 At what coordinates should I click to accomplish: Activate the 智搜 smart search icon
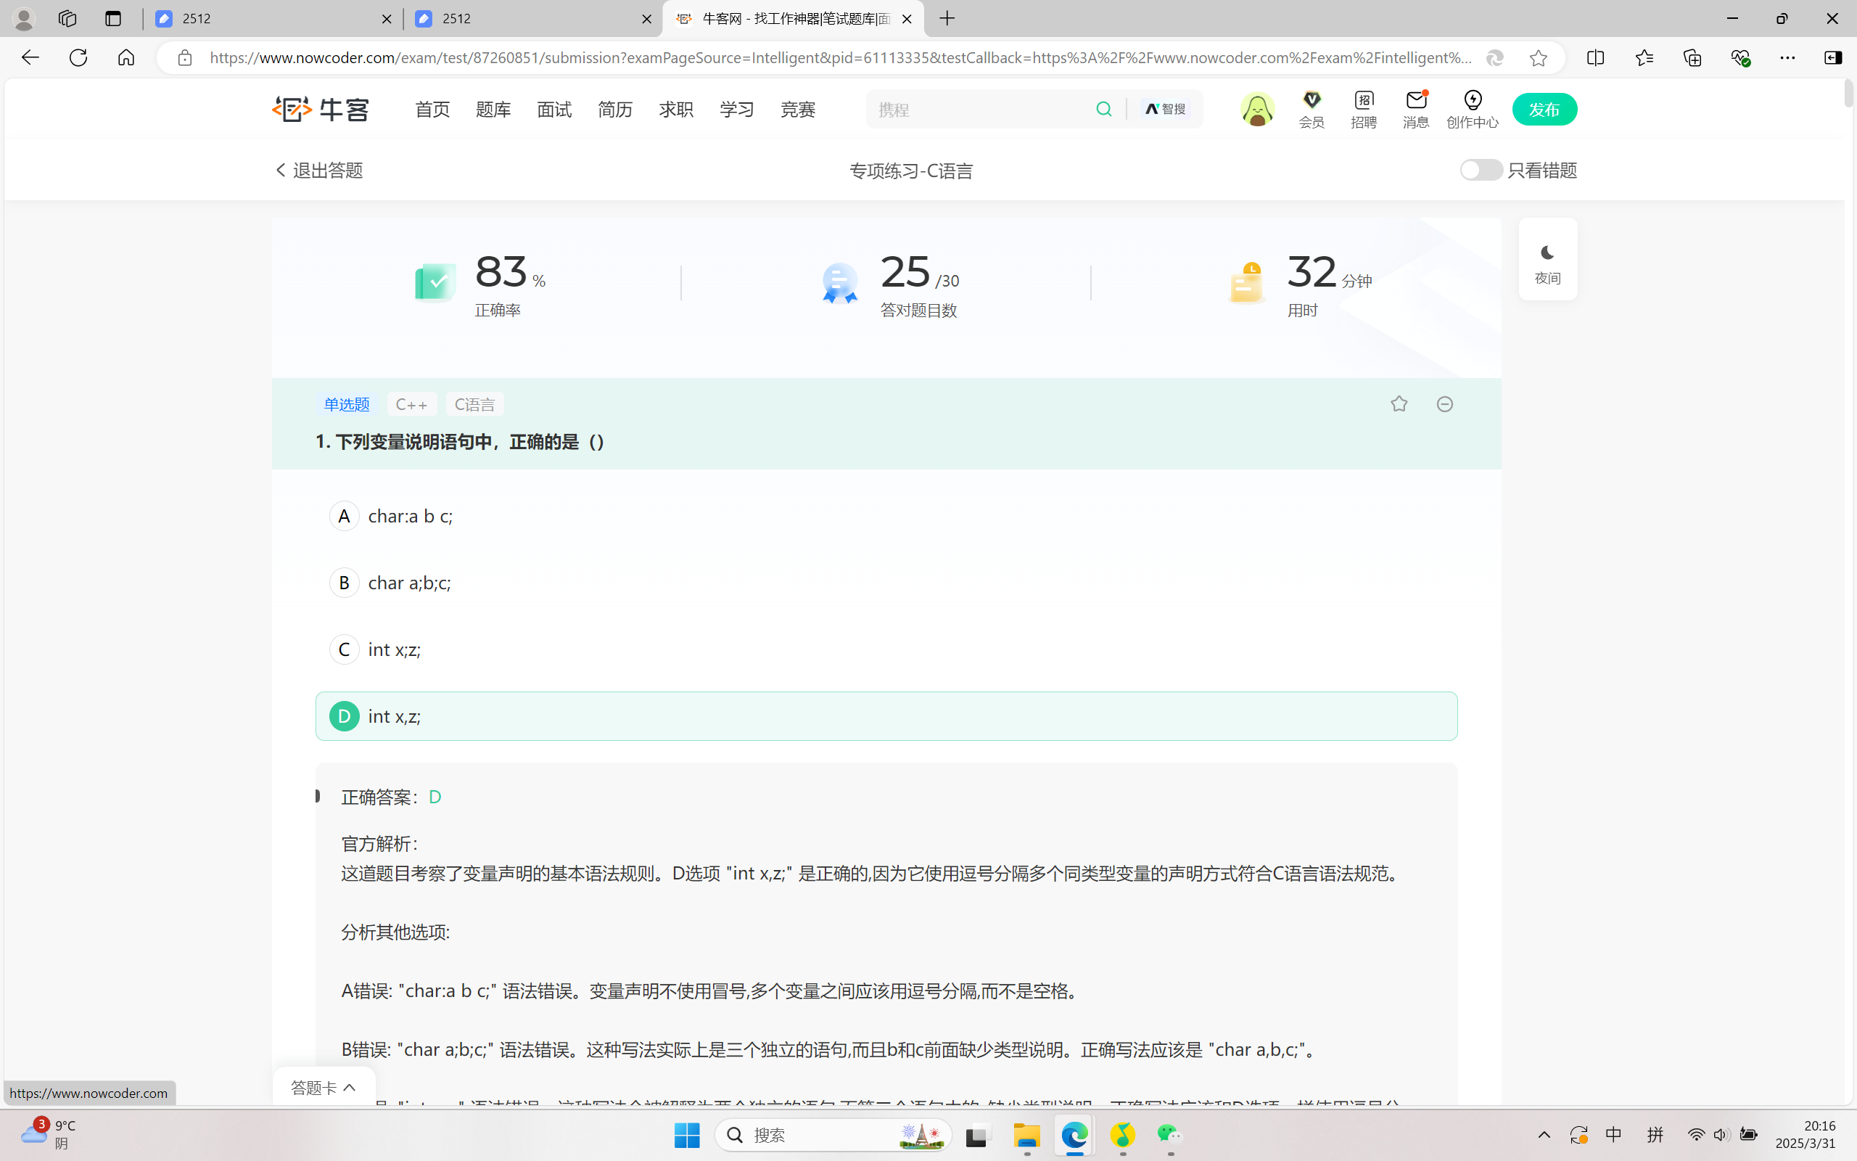1164,108
